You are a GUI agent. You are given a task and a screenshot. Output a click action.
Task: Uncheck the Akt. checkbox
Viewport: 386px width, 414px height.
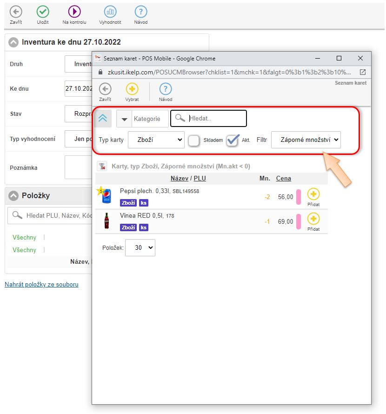pyautogui.click(x=232, y=140)
